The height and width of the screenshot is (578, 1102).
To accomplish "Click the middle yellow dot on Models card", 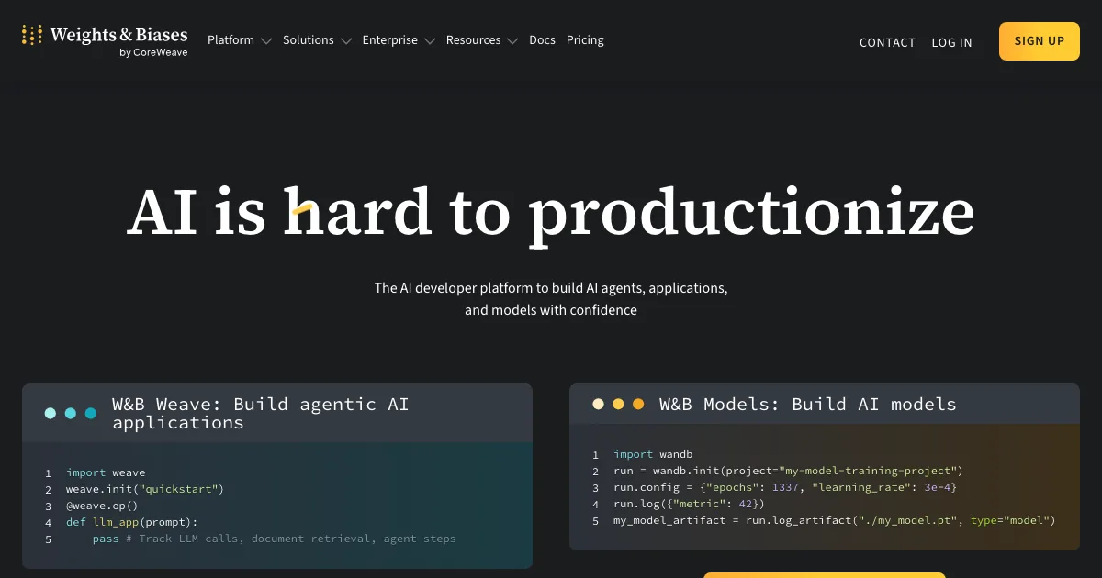I will [618, 404].
